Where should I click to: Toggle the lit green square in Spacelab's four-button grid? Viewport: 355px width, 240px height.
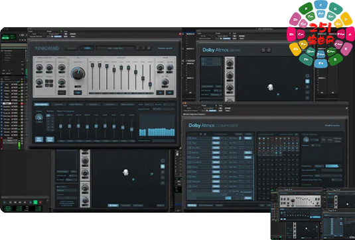point(47,85)
